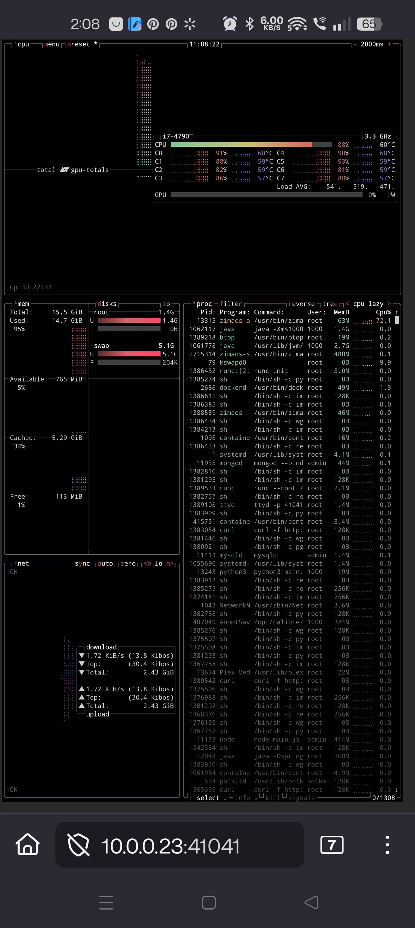
Task: Toggle reverse sort order in proc
Action: pyautogui.click(x=302, y=304)
